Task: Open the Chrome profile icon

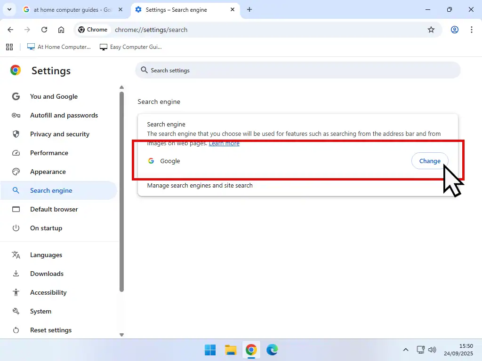Action: [x=455, y=30]
